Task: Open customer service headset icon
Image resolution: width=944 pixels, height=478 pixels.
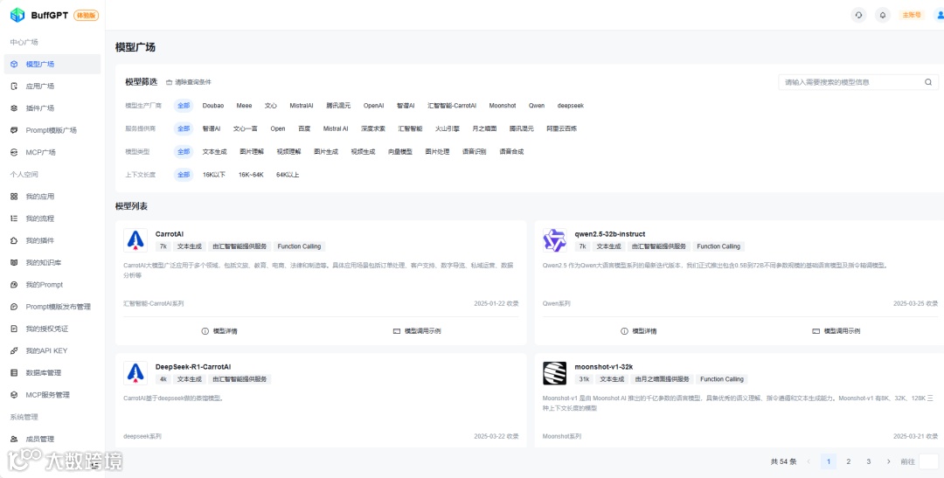Action: (x=858, y=15)
